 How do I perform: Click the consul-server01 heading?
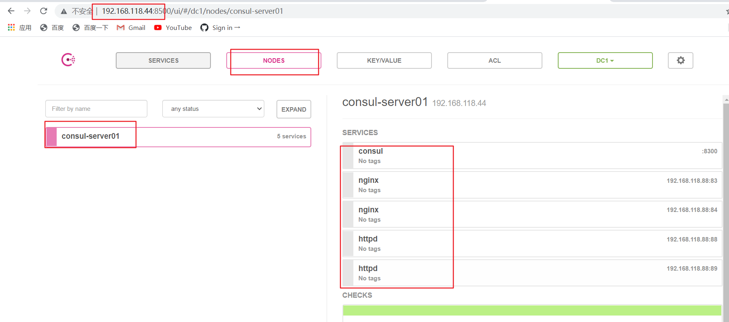point(385,102)
